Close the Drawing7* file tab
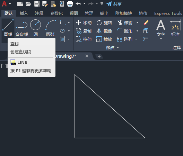 pyautogui.click(x=87, y=56)
